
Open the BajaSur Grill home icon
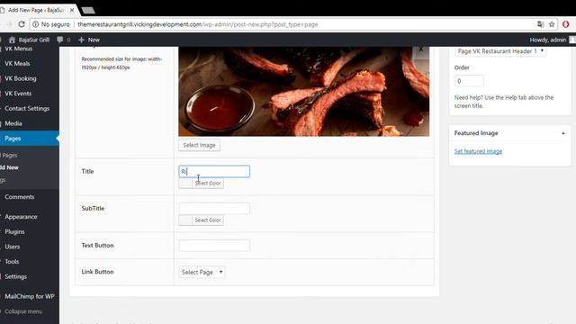click(x=12, y=40)
